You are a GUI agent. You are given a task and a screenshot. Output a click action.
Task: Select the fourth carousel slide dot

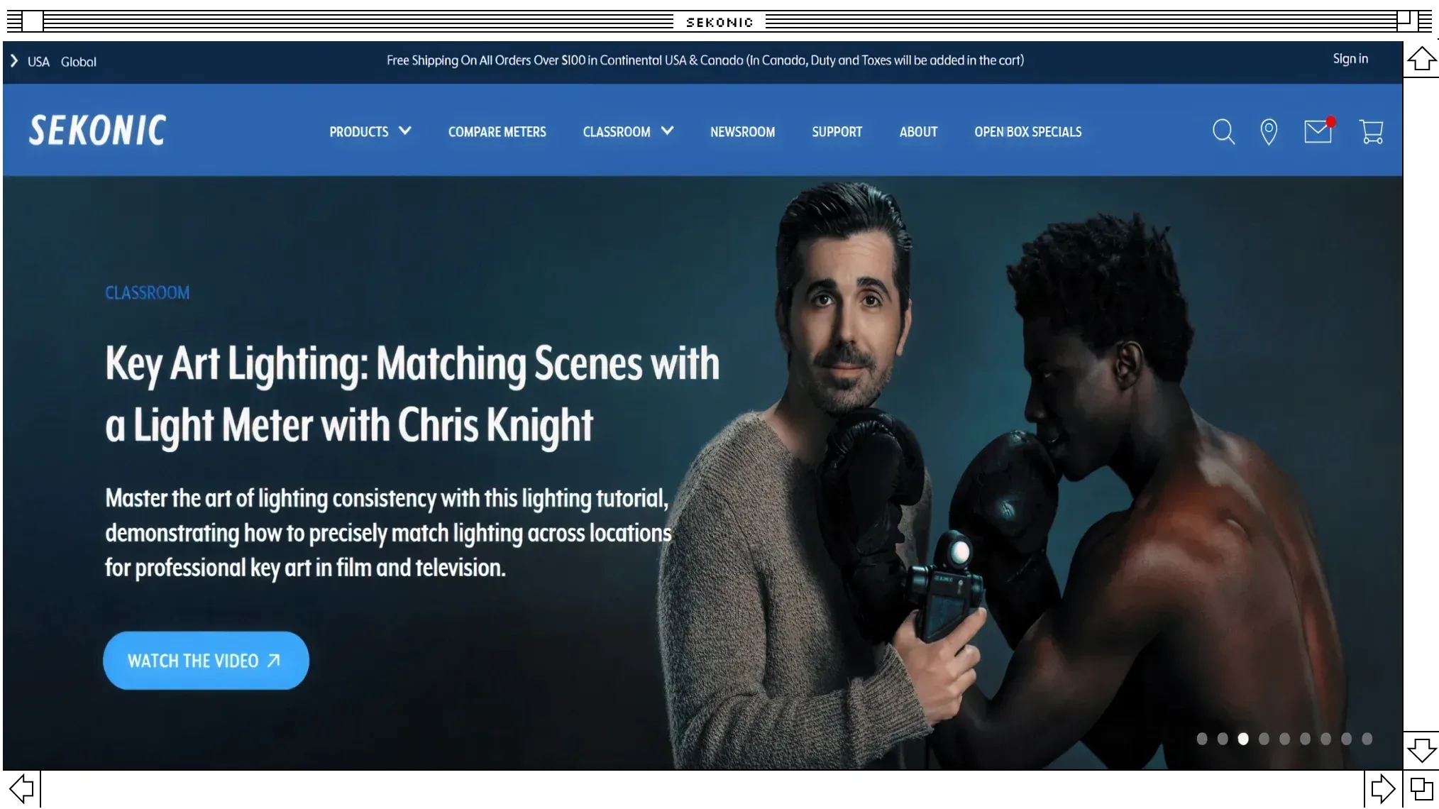[1264, 739]
